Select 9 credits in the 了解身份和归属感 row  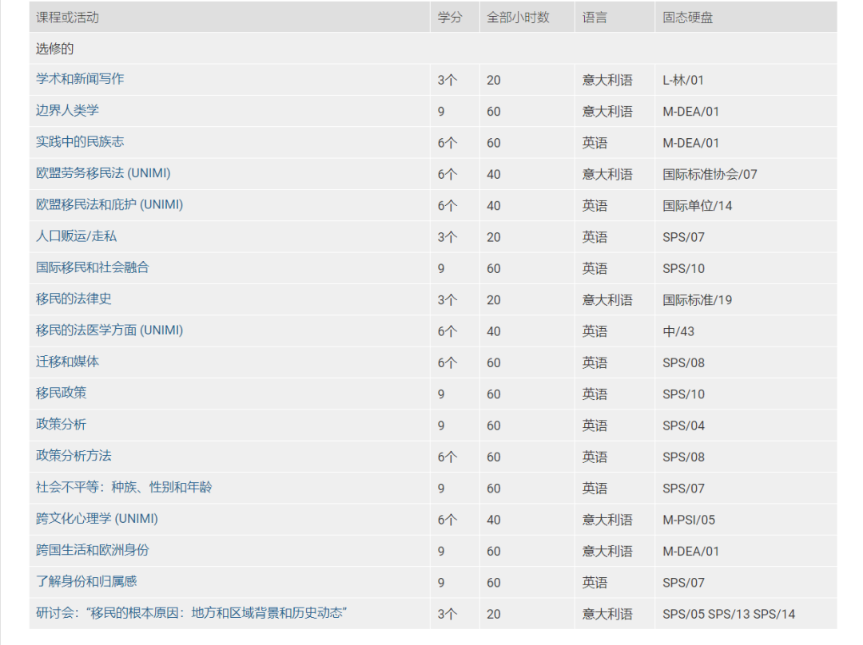point(441,582)
